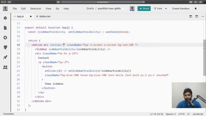Click LF line ending in status bar
206x116 pixels.
(x=188, y=114)
